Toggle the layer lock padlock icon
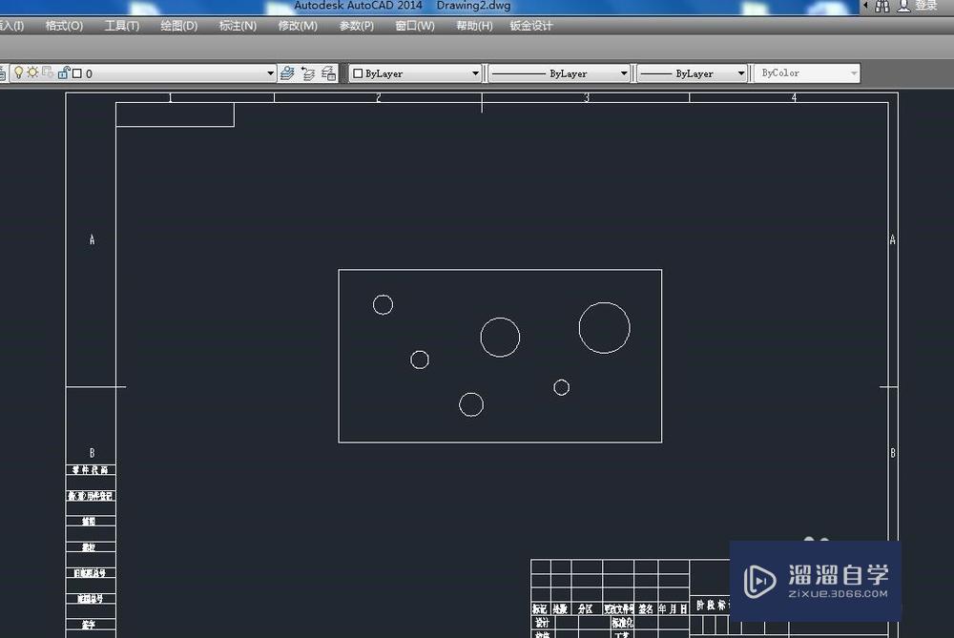This screenshot has width=954, height=638. click(x=64, y=73)
